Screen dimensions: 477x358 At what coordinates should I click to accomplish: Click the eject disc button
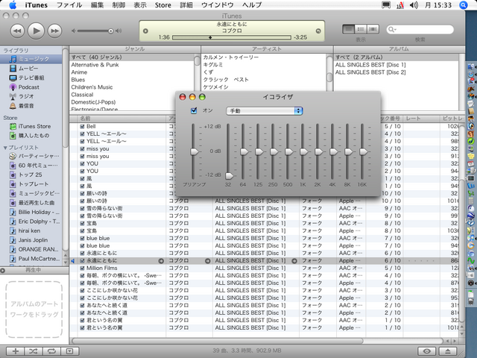point(448,351)
